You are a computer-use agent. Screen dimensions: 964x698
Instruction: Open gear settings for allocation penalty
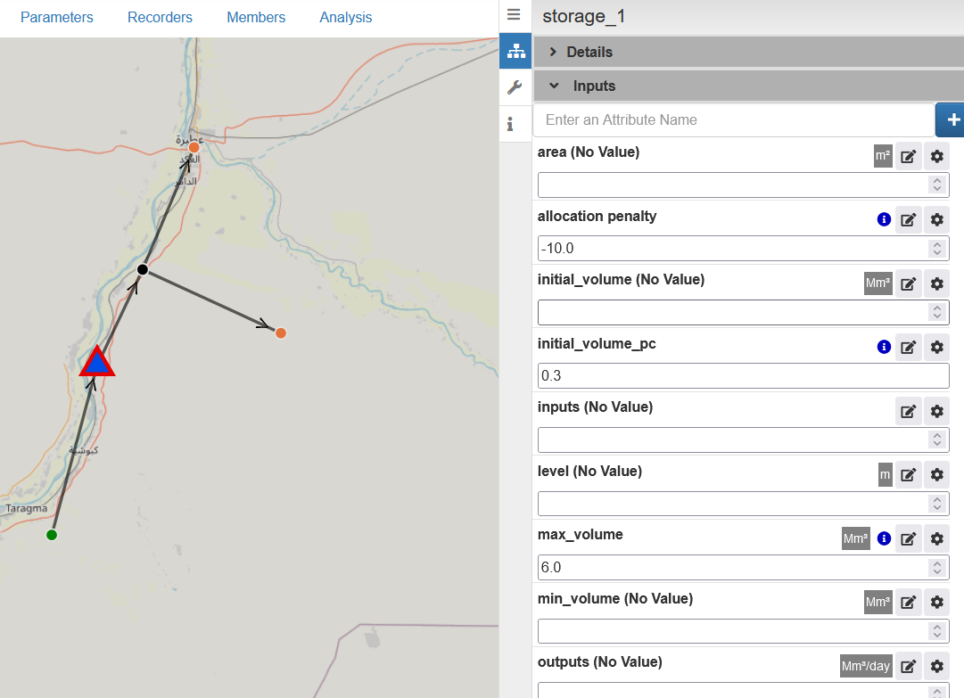pos(936,220)
